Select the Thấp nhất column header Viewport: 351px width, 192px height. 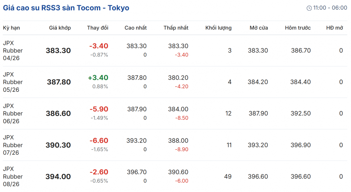176,28
